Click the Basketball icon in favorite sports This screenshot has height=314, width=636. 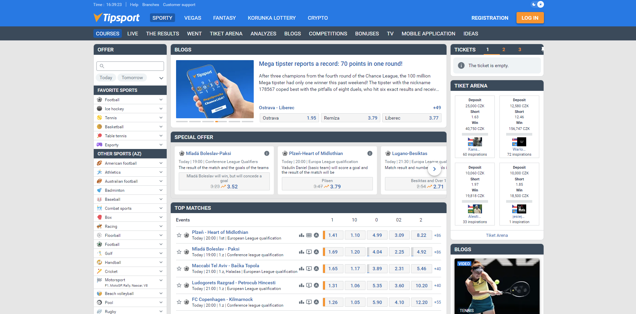(x=99, y=127)
